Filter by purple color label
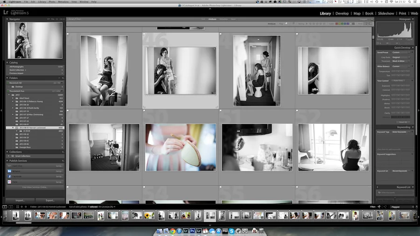The height and width of the screenshot is (236, 420). [348, 23]
